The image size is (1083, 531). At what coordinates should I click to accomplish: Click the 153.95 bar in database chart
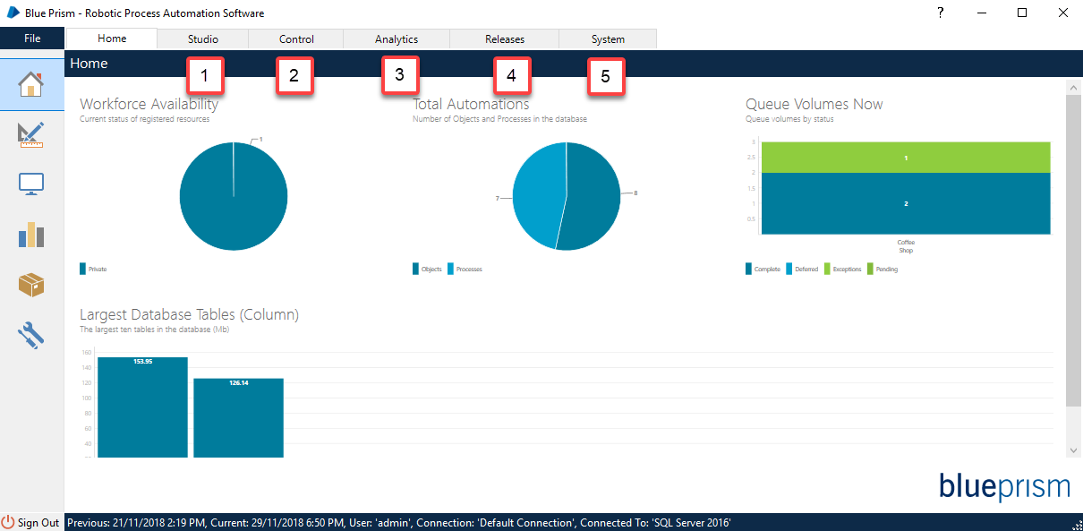point(142,407)
